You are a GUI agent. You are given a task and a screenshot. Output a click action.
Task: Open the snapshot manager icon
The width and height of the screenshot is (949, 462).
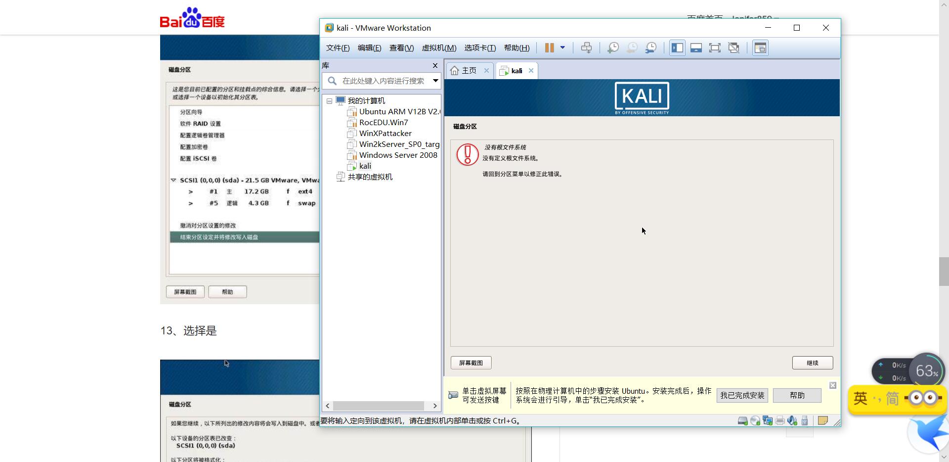(x=651, y=48)
